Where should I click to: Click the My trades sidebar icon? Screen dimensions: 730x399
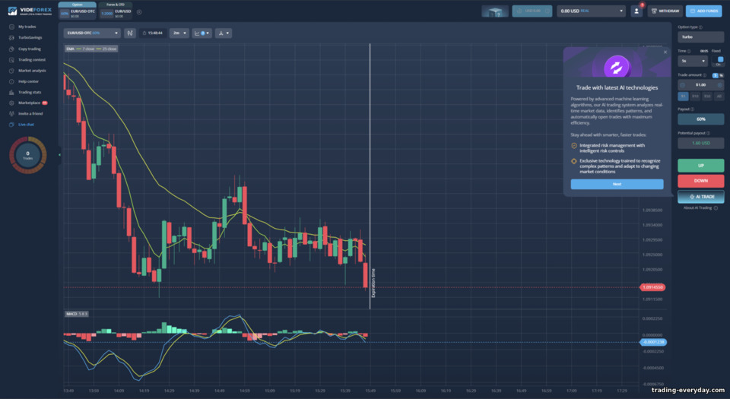tap(11, 27)
